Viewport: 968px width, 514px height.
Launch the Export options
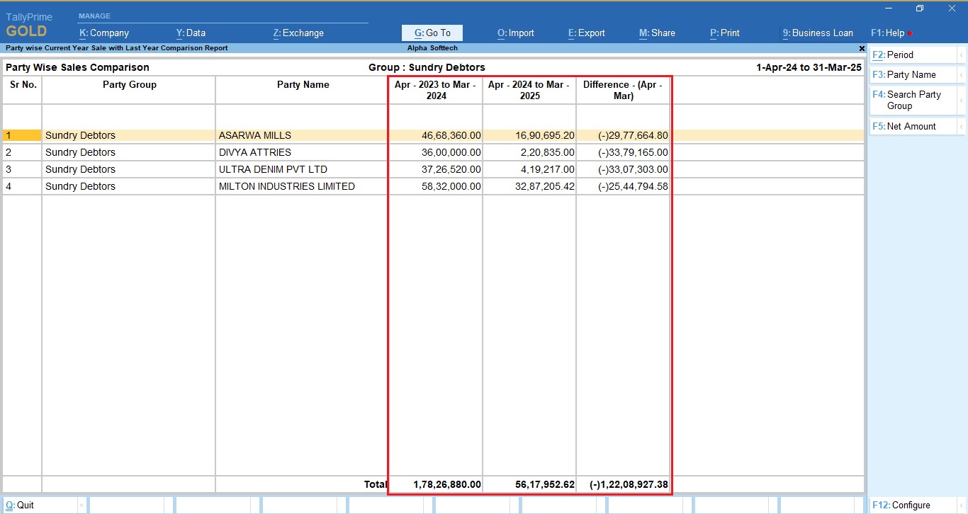[x=586, y=33]
